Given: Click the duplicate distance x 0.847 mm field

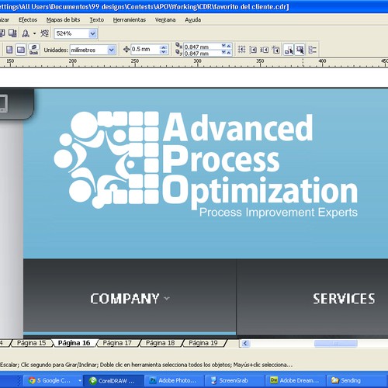Looking at the screenshot, I should 202,47.
